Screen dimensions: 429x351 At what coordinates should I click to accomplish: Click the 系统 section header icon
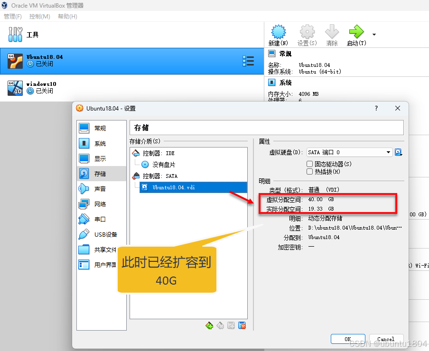pyautogui.click(x=271, y=82)
